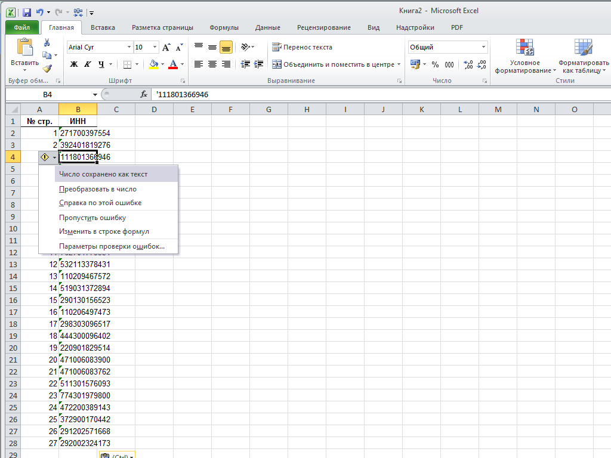The image size is (611, 458).
Task: Switch to the Формулы tab
Action: coord(224,27)
